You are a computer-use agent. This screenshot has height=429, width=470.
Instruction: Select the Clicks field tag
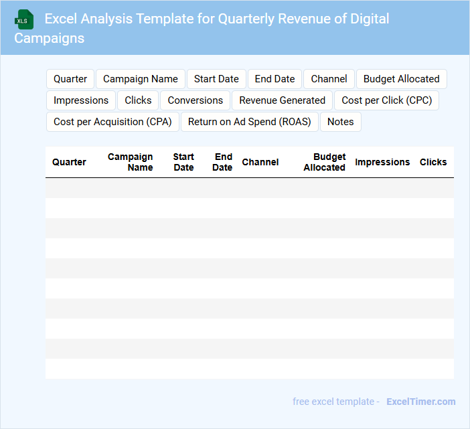(x=138, y=100)
